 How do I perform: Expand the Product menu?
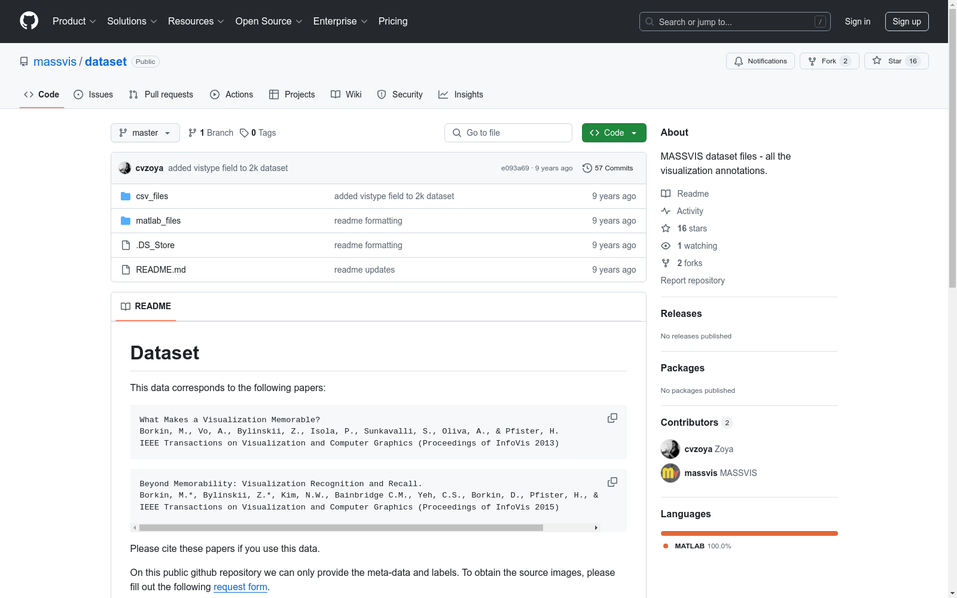pos(74,21)
